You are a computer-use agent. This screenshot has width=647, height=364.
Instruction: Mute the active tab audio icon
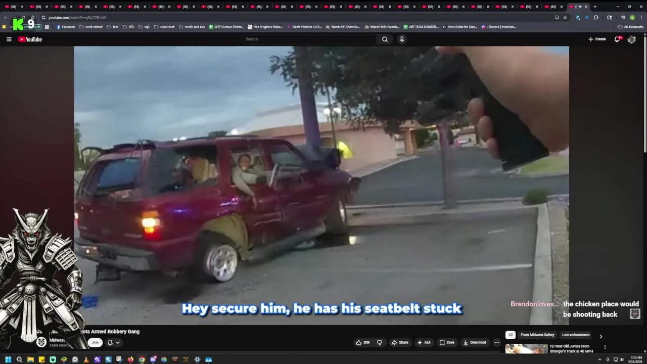580,7
